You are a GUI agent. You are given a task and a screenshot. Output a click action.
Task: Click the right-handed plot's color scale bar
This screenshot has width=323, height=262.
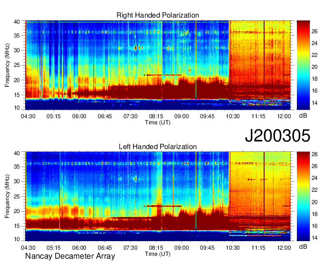click(303, 65)
